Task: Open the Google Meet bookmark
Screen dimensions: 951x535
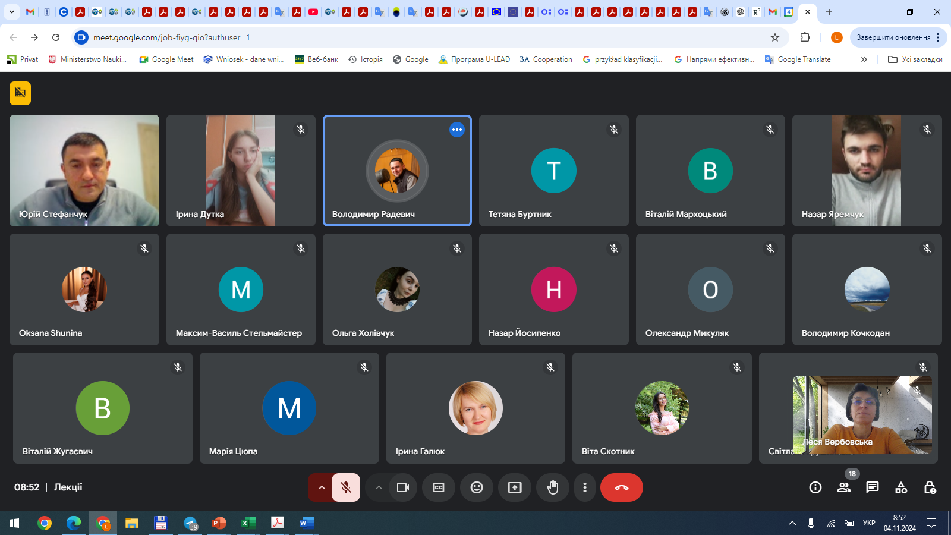Action: tap(166, 59)
